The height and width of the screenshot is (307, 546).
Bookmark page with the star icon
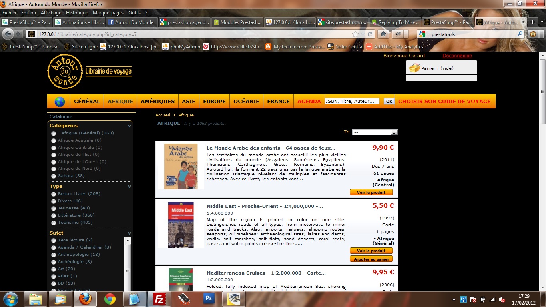[x=355, y=34]
